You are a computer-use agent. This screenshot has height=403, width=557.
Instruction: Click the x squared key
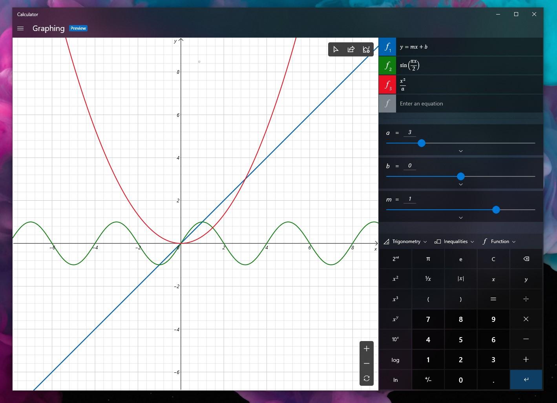coord(395,279)
